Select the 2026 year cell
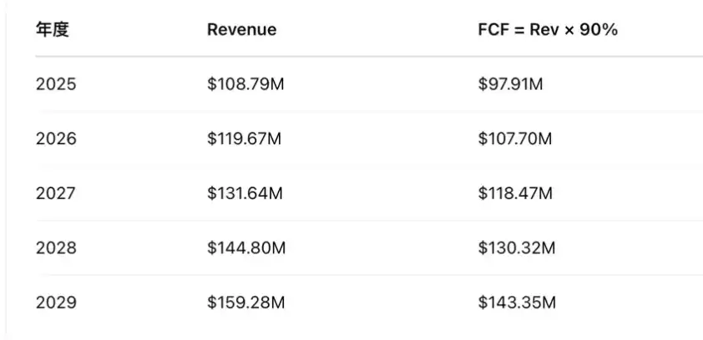The width and height of the screenshot is (703, 340). pyautogui.click(x=56, y=139)
